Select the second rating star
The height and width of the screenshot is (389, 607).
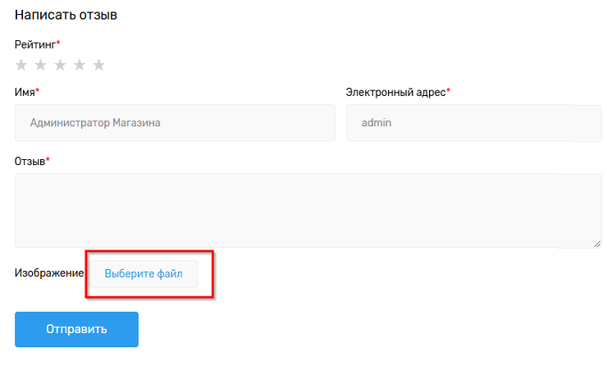(x=41, y=65)
